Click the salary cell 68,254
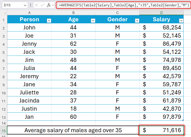This screenshot has height=137, width=191. pos(161,27)
